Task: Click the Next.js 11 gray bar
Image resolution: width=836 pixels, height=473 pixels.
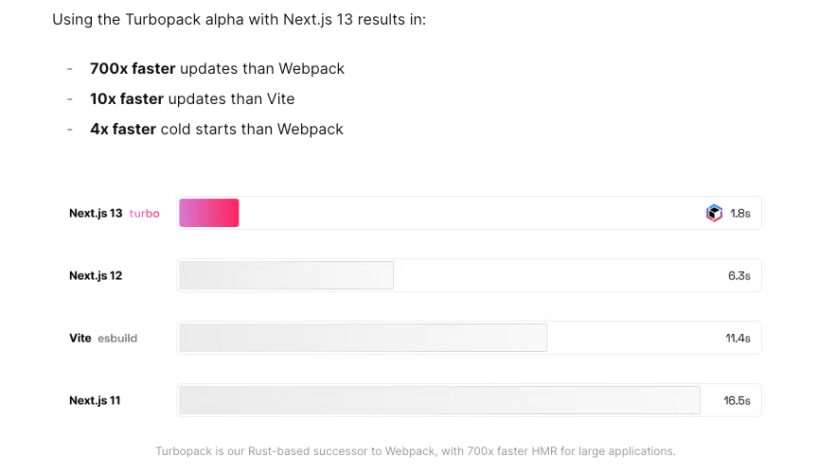Action: [x=439, y=400]
